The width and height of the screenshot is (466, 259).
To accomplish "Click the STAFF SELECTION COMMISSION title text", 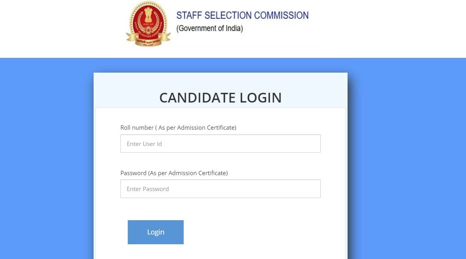I will (242, 16).
